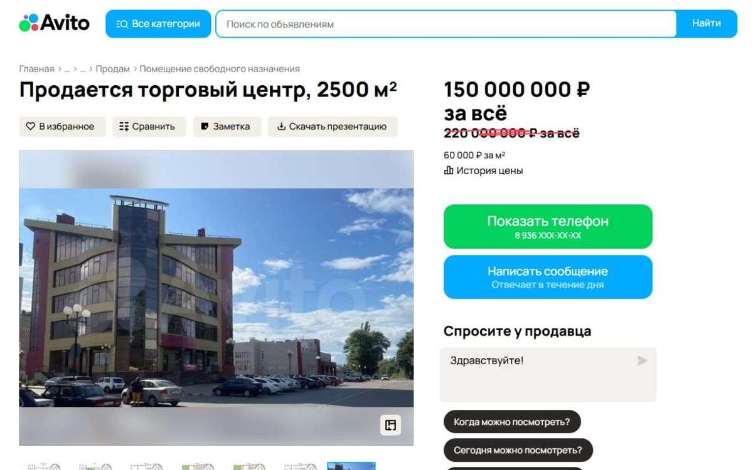Focus the Поиск по объявлениям field
This screenshot has height=470, width=753.
pos(446,24)
